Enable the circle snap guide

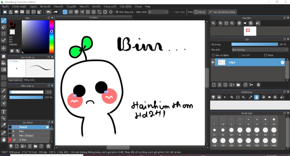pos(93,12)
